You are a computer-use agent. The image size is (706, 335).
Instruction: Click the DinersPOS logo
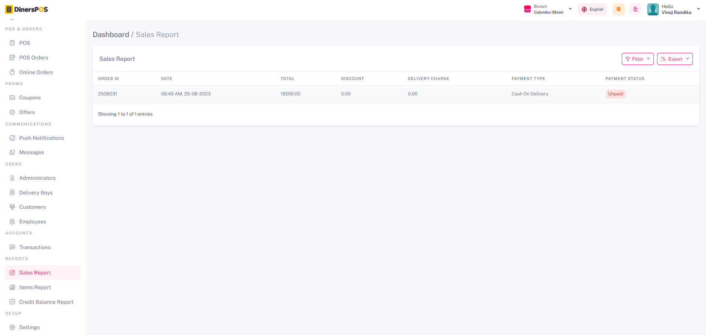pos(27,10)
